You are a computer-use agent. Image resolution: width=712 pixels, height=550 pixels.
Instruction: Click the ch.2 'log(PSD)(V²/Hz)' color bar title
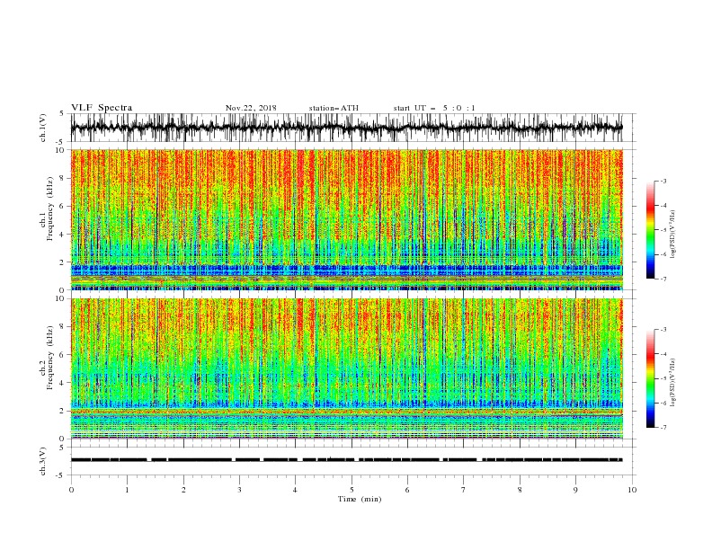click(x=673, y=382)
